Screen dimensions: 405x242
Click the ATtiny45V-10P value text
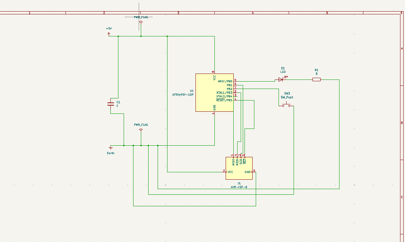183,95
